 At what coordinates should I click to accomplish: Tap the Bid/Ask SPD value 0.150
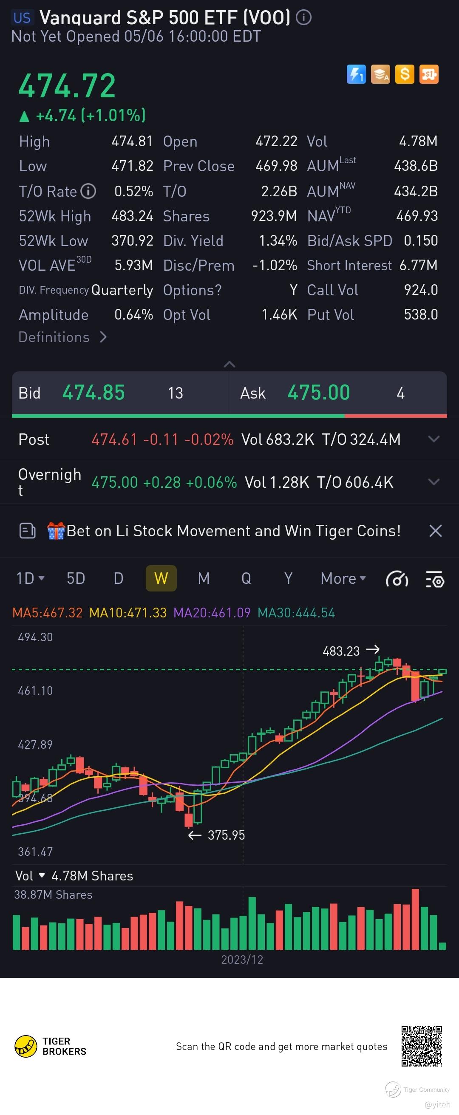(x=421, y=240)
